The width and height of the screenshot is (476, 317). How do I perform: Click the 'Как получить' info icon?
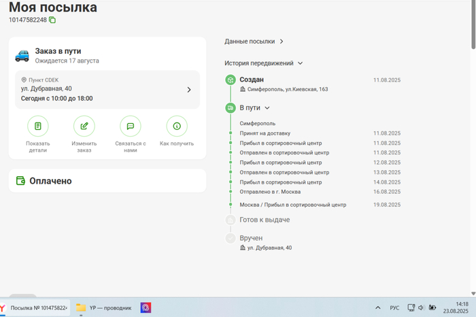(177, 127)
